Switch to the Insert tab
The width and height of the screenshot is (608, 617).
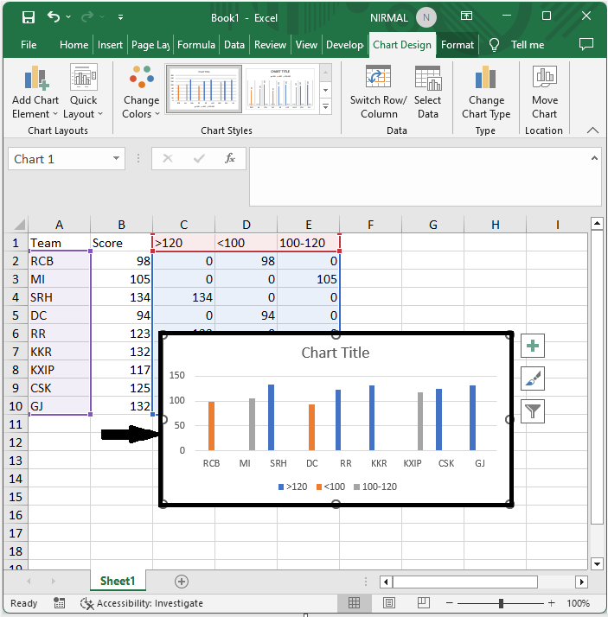pos(110,45)
